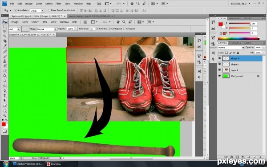
Task: Open the Screen Mode dropdown
Action: [165, 4]
